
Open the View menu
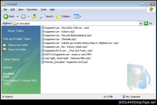(x=21, y=10)
